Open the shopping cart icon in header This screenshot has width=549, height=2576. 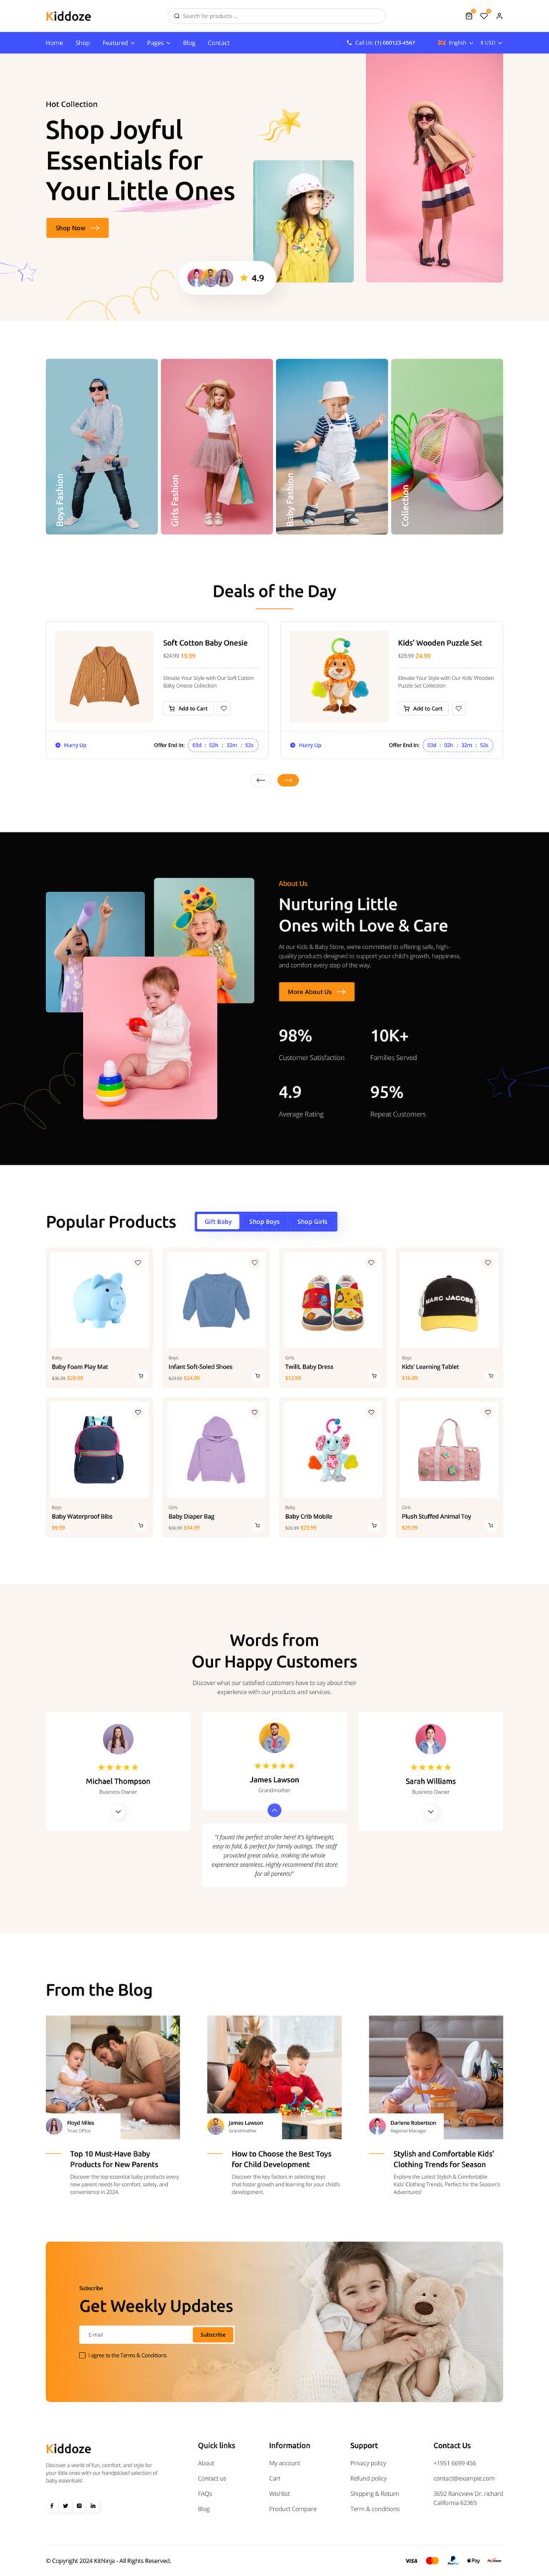pos(469,16)
